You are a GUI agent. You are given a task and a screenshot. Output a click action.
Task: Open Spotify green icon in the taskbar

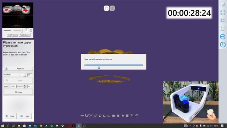point(52,126)
